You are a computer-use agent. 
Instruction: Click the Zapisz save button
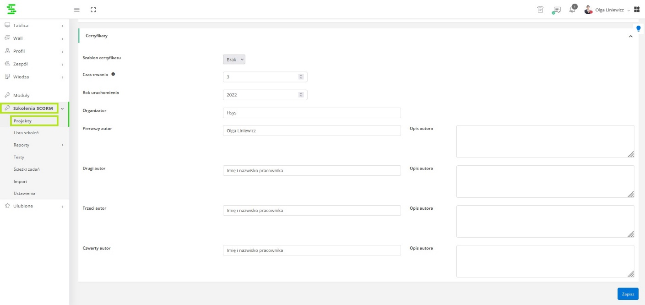(628, 294)
